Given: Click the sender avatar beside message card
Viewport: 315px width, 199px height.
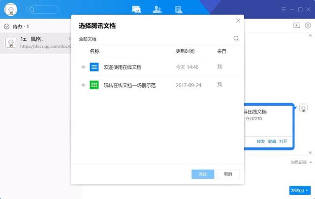Looking at the screenshot, I should click(x=303, y=108).
